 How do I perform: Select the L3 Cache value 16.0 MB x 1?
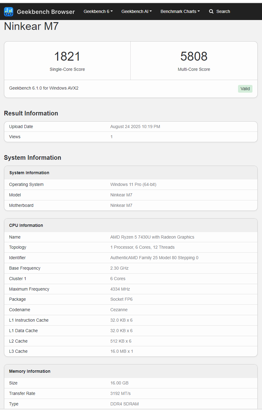click(x=122, y=351)
